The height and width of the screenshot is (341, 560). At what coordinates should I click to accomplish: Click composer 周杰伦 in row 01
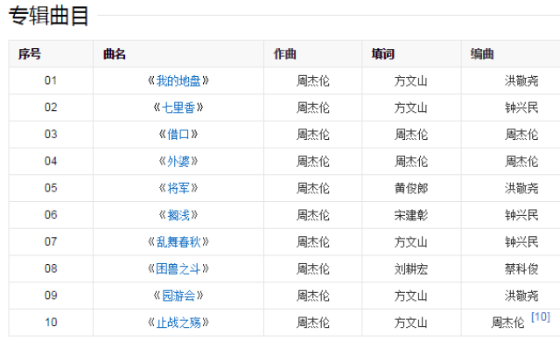[x=313, y=81]
